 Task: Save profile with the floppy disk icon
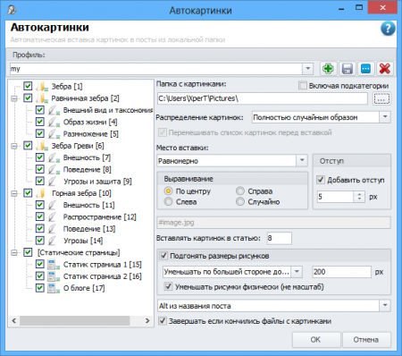tap(348, 69)
